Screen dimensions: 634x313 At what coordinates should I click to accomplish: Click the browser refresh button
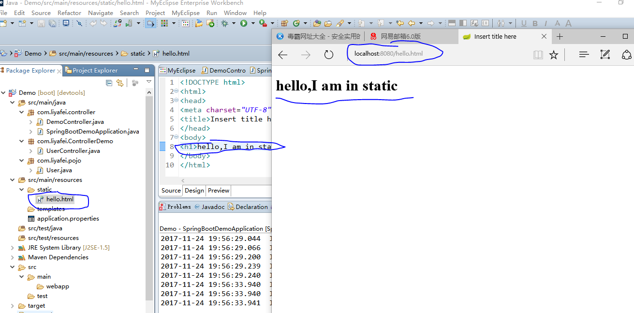pyautogui.click(x=329, y=55)
